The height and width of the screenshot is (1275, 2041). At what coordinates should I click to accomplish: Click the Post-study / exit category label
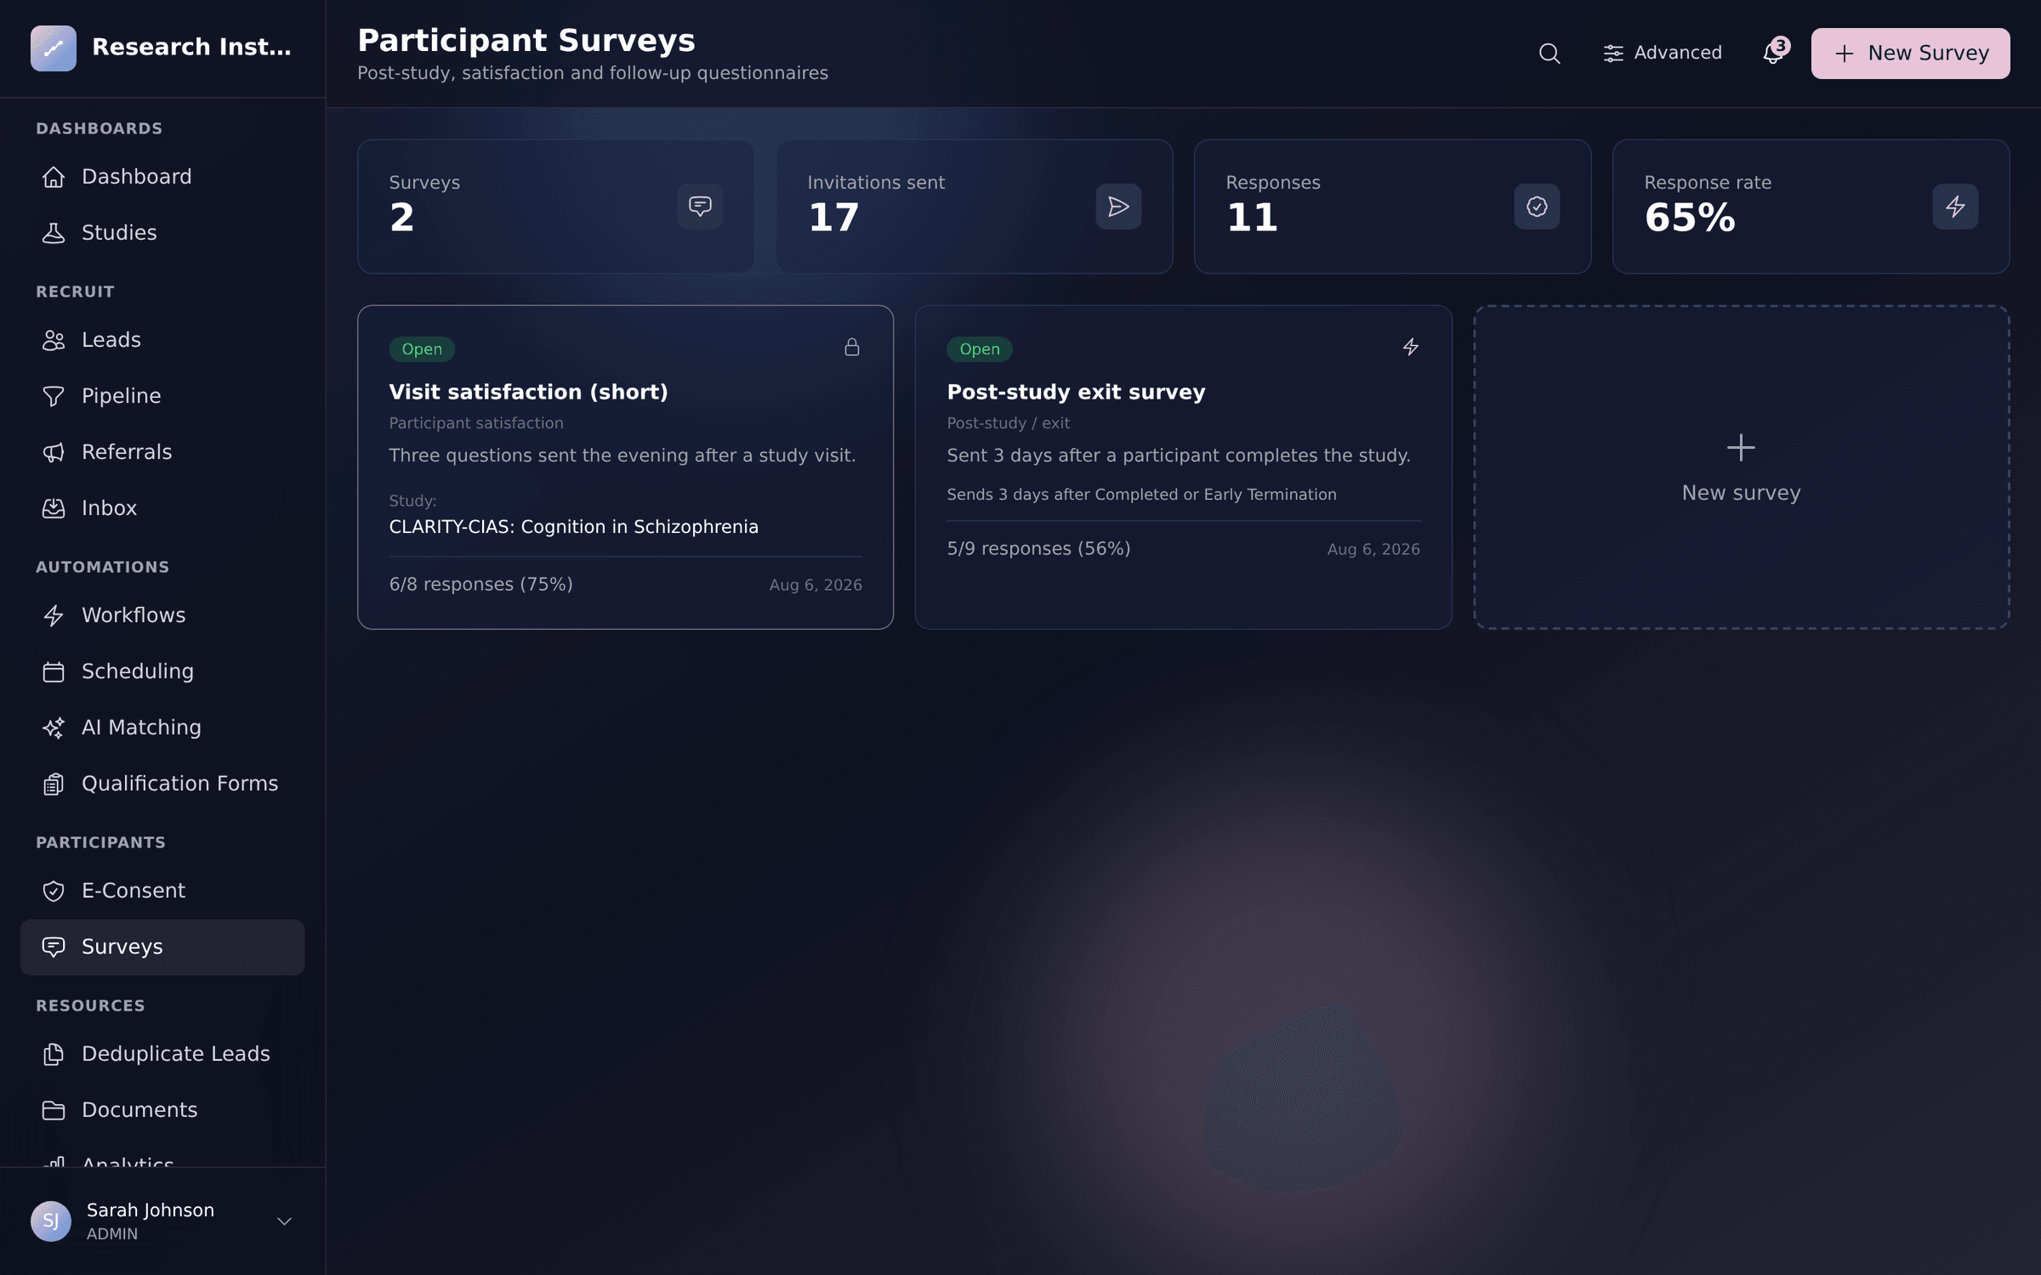coord(1008,423)
